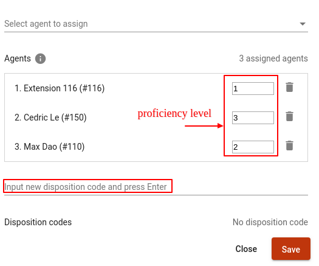The height and width of the screenshot is (266, 319).
Task: Click the new disposition code input field
Action: pos(156,187)
